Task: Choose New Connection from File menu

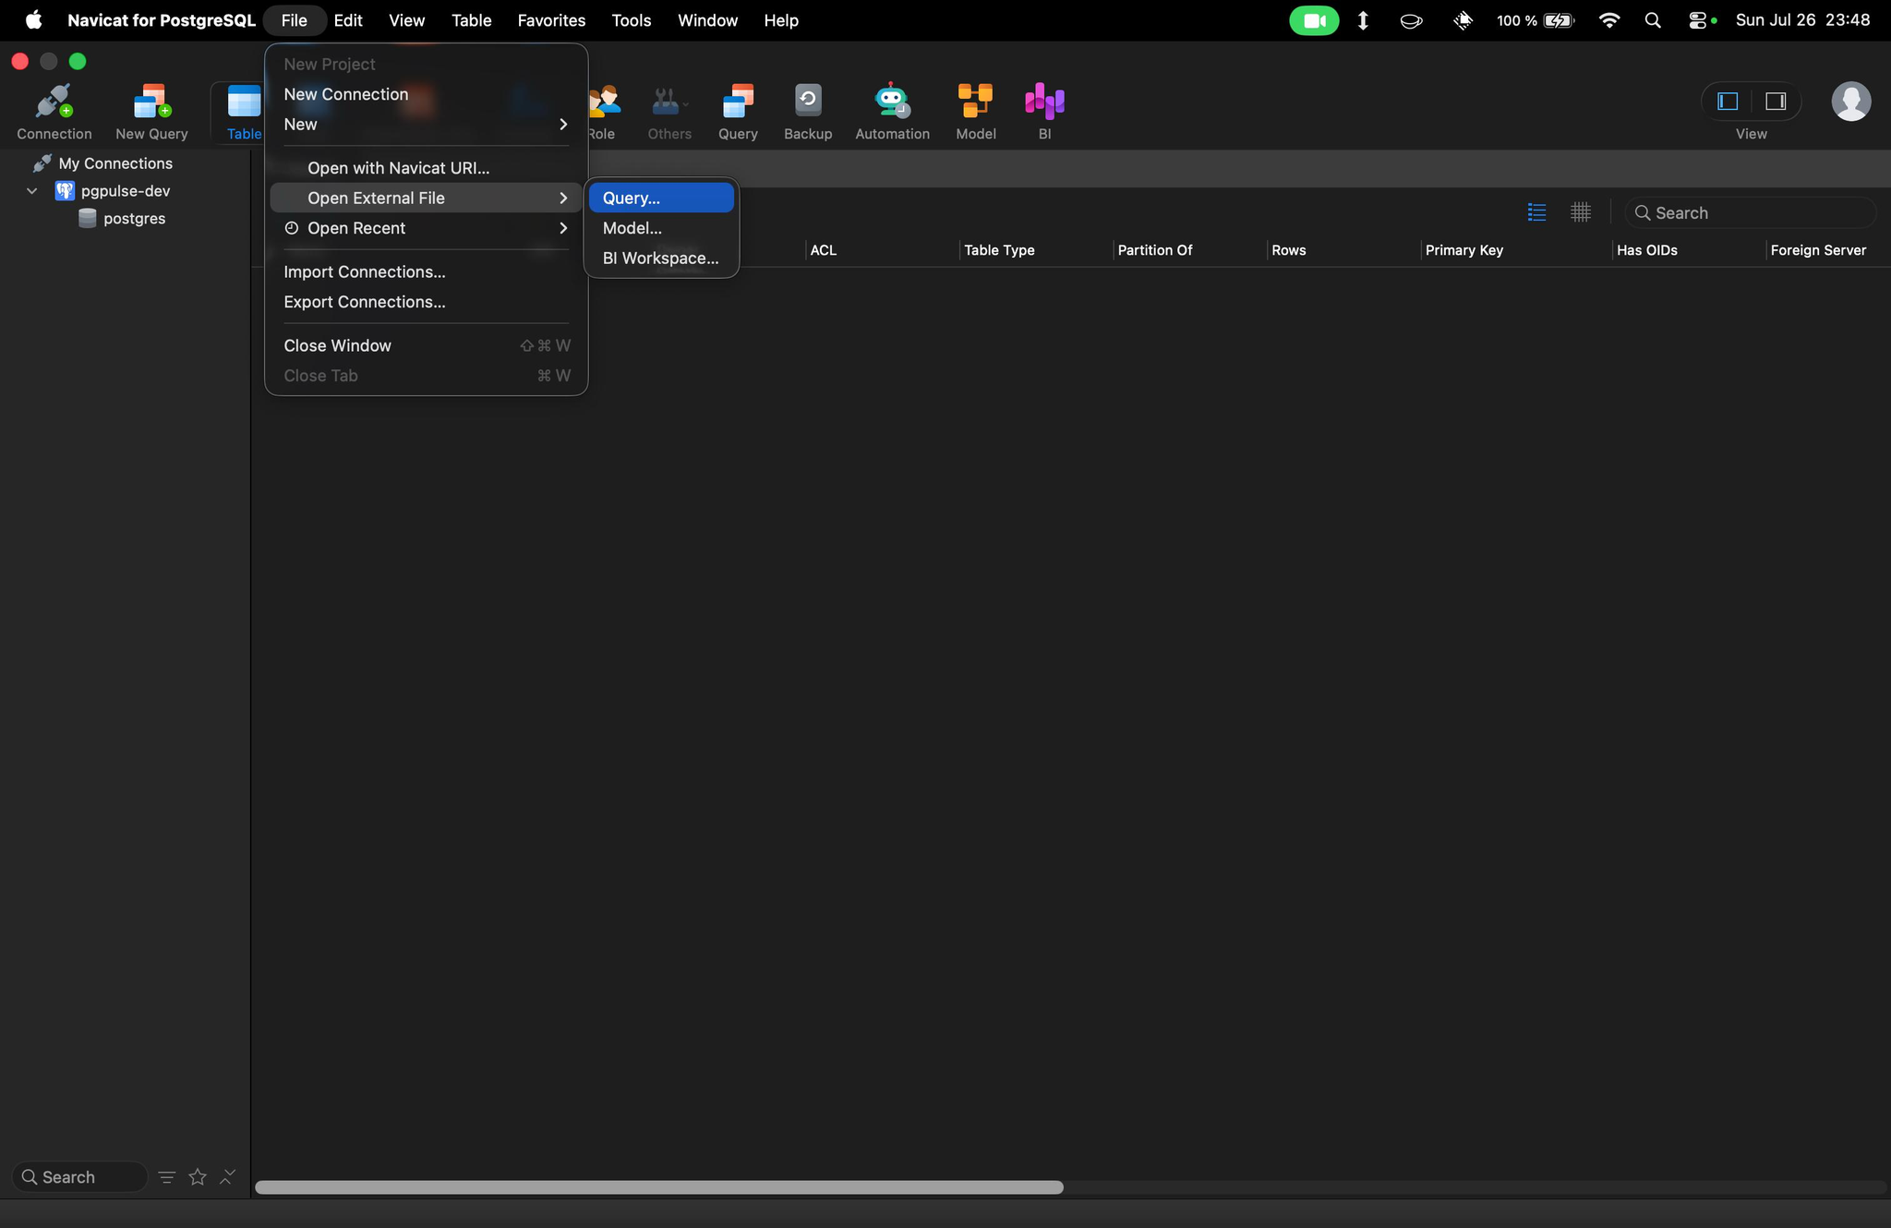Action: 426,94
